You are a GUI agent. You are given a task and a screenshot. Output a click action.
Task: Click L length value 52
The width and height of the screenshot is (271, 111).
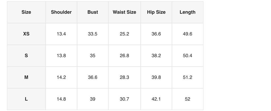pos(187,99)
